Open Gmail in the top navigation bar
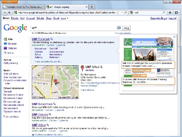 click(56, 18)
